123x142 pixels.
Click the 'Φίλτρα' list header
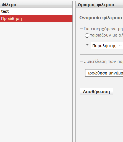click(36, 5)
